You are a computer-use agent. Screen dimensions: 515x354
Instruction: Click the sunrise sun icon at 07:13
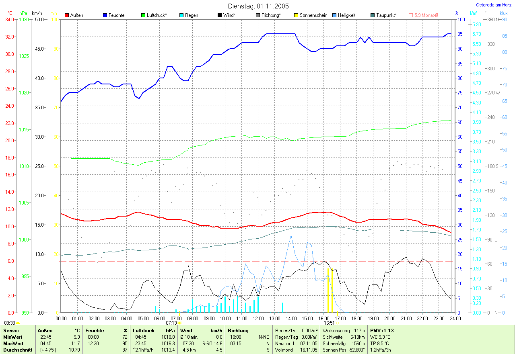click(x=179, y=323)
